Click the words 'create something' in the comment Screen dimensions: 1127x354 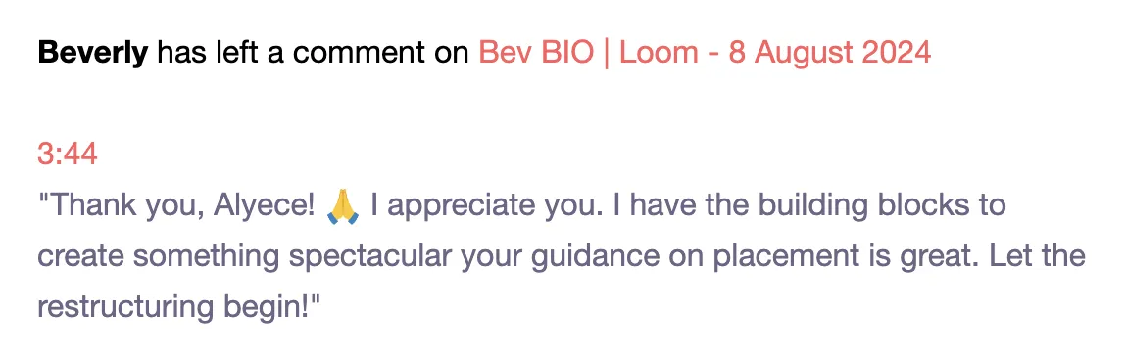163,257
